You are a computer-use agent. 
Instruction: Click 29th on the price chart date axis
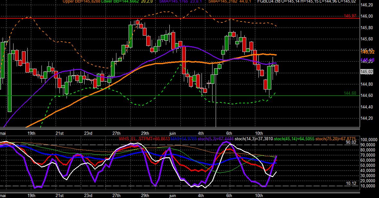[x=145, y=133]
